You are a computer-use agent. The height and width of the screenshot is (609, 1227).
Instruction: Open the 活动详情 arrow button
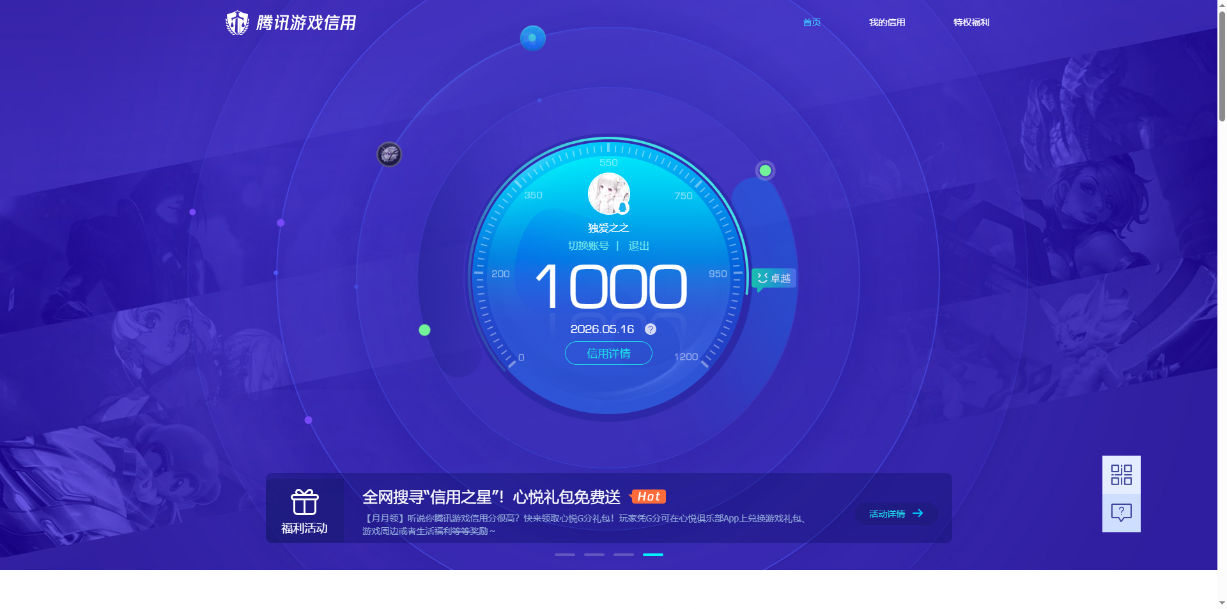point(896,514)
